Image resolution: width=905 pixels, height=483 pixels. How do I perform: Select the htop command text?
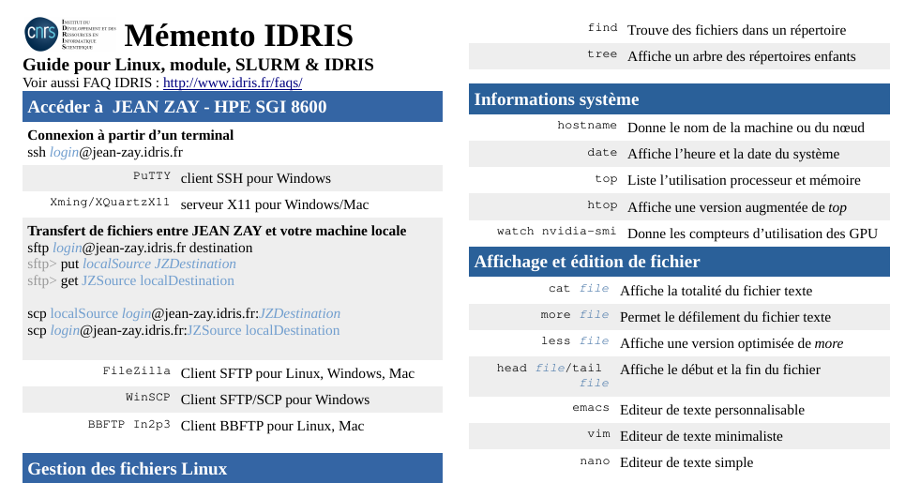pos(601,205)
